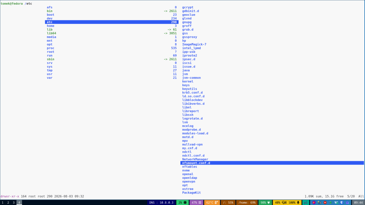The height and width of the screenshot is (205, 365).
Task: Open the gnupg folder
Action: [187, 22]
